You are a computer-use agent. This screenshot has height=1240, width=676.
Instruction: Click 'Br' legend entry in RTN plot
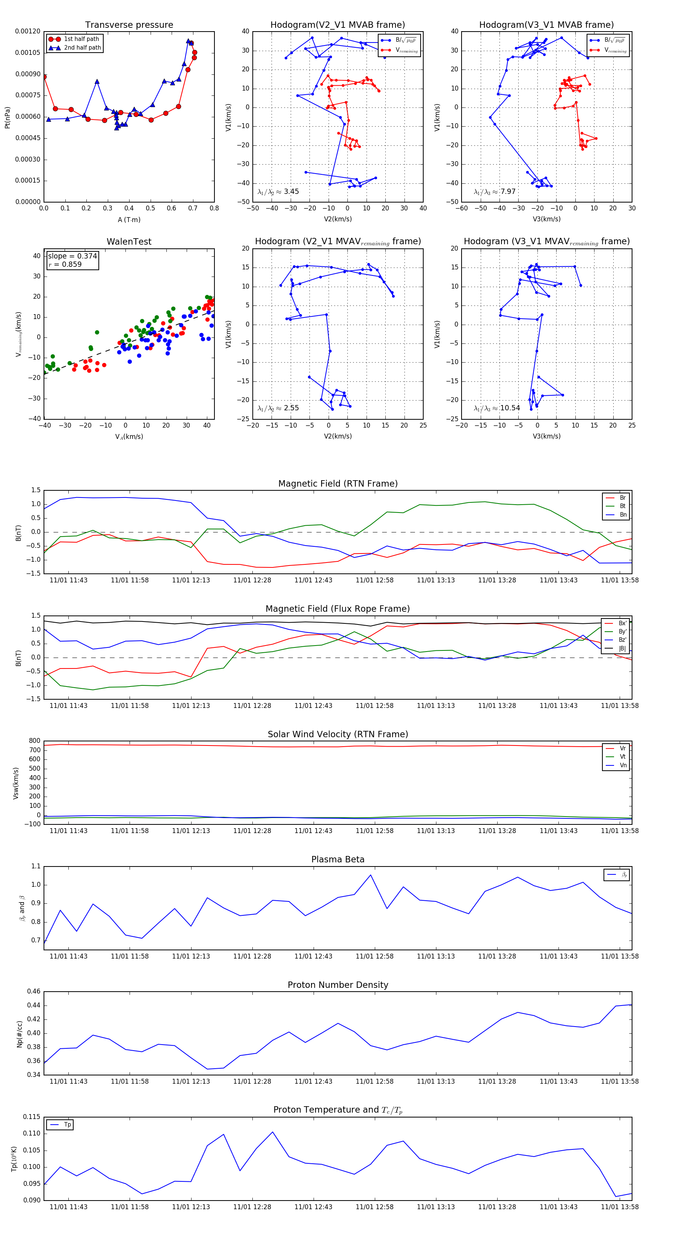616,498
